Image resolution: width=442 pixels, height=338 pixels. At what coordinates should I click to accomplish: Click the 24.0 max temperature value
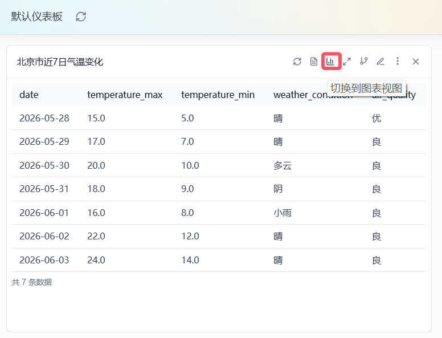click(x=96, y=260)
